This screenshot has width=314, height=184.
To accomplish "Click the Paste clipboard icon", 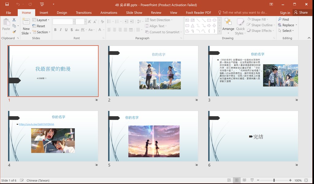I will 6,22.
